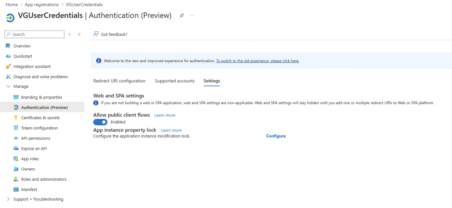Click the Enabled label next to the toggle

(x=118, y=122)
